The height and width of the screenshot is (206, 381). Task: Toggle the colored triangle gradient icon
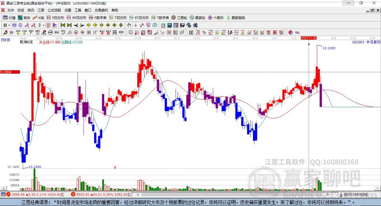click(x=55, y=25)
